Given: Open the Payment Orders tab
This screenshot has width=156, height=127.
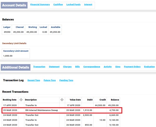Looking at the screenshot, I should click(132, 67).
